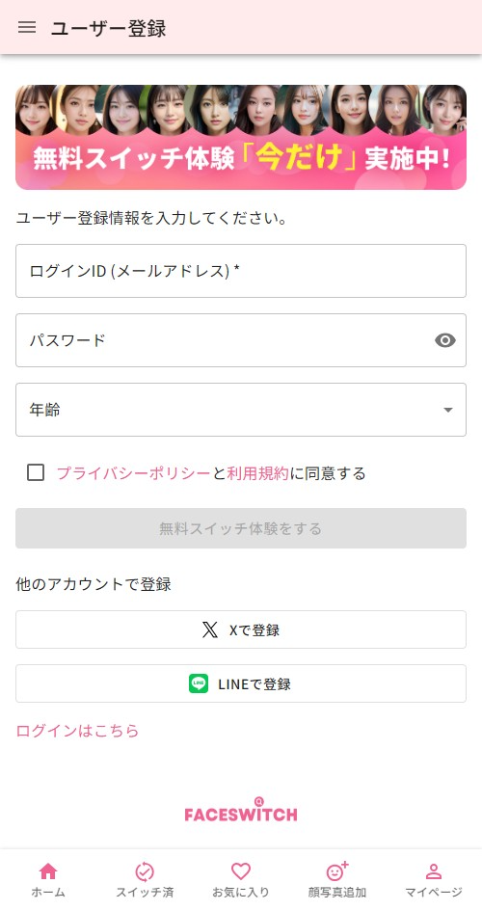The width and height of the screenshot is (482, 910).
Task: Open the 年齢 selection field
Action: click(x=241, y=410)
